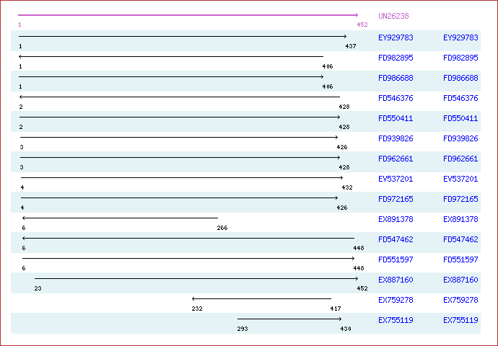Open the right-hand EX755119 link
This screenshot has width=498, height=346.
[460, 320]
